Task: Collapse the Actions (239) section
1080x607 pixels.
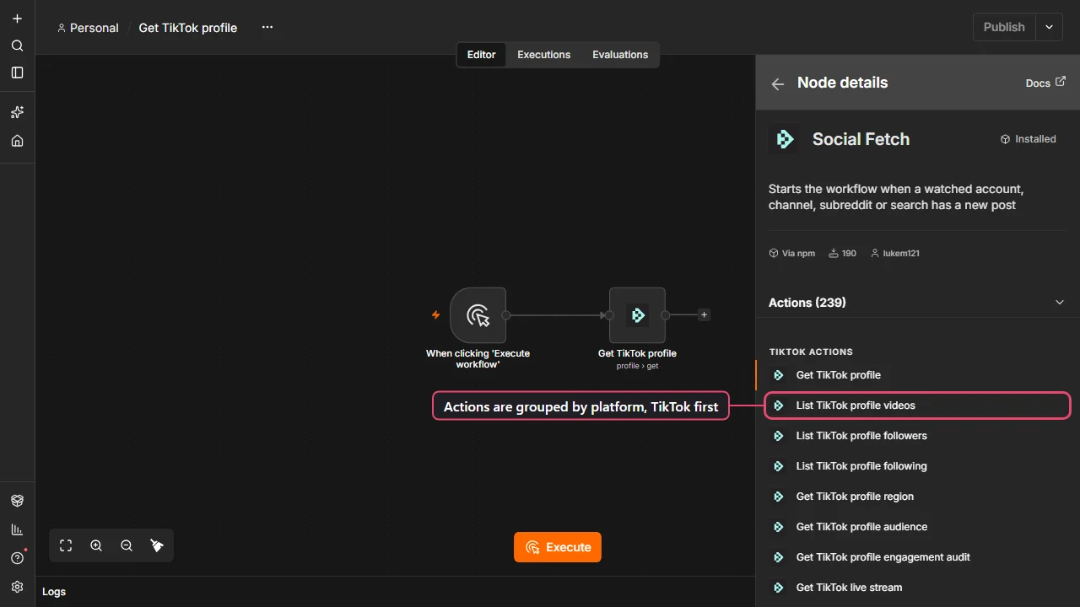Action: pos(1060,302)
